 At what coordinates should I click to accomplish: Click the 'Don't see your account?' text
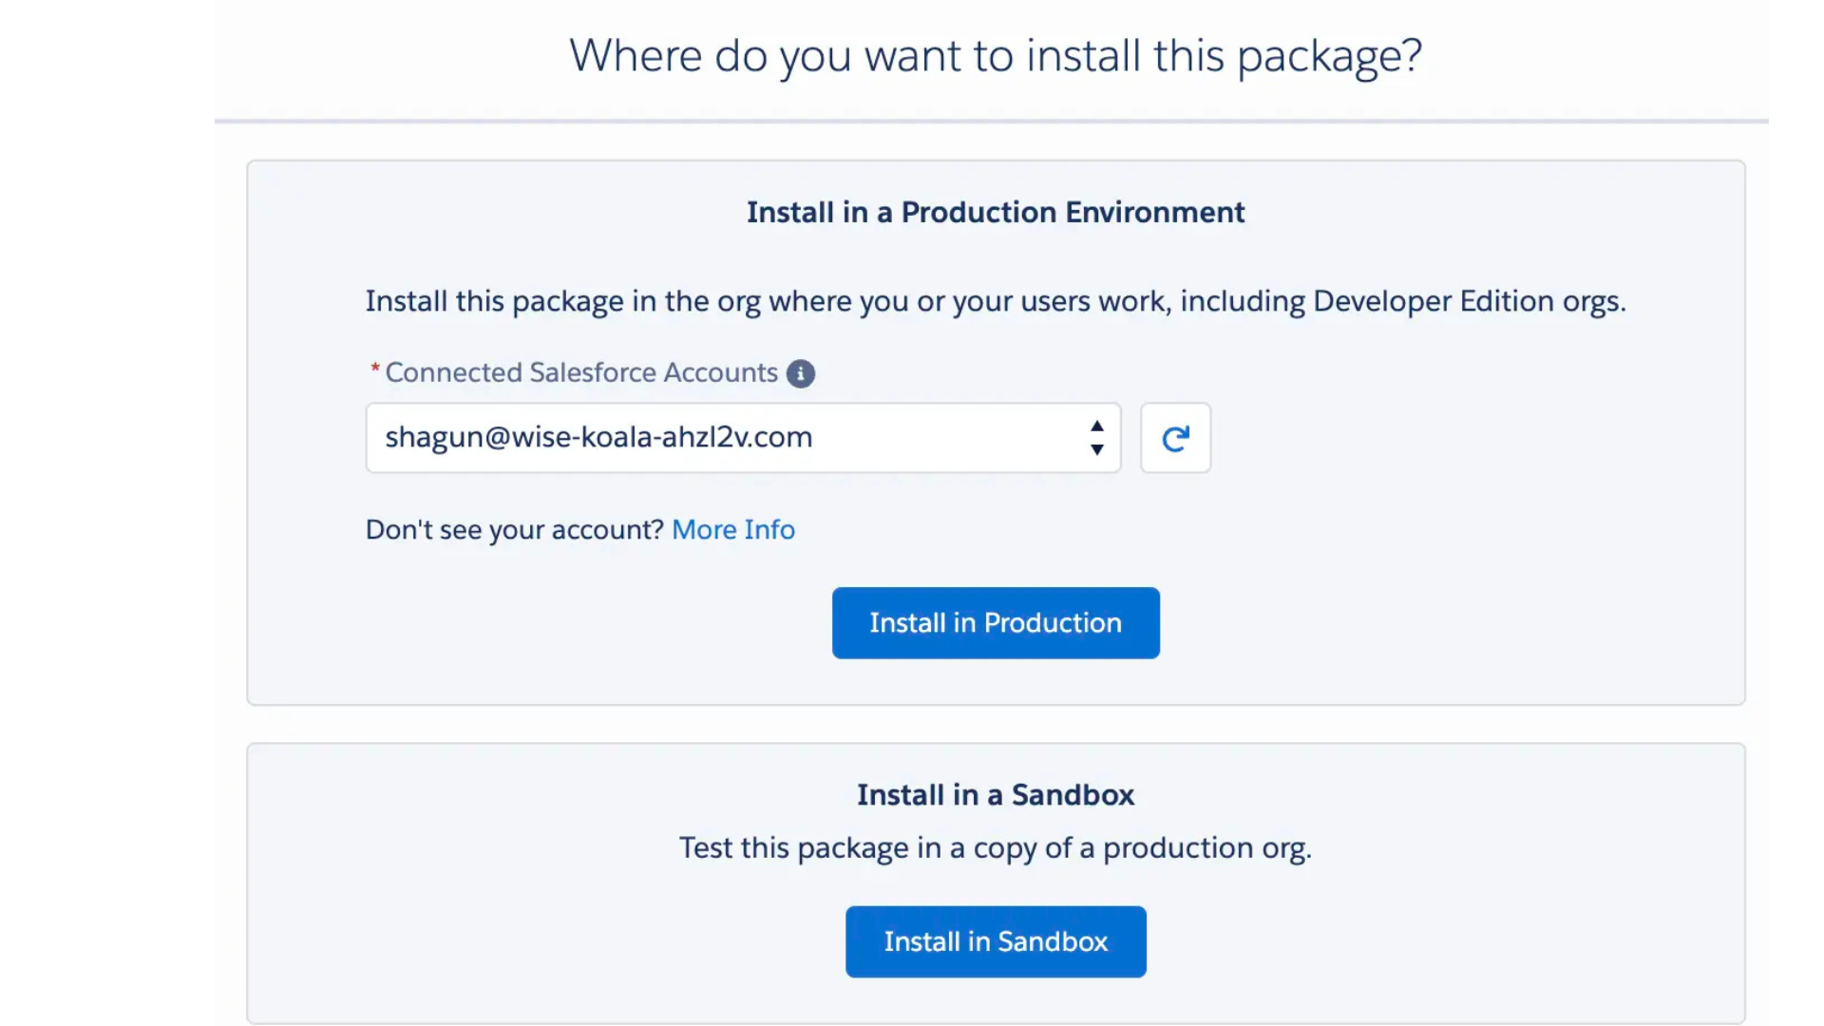pos(514,529)
